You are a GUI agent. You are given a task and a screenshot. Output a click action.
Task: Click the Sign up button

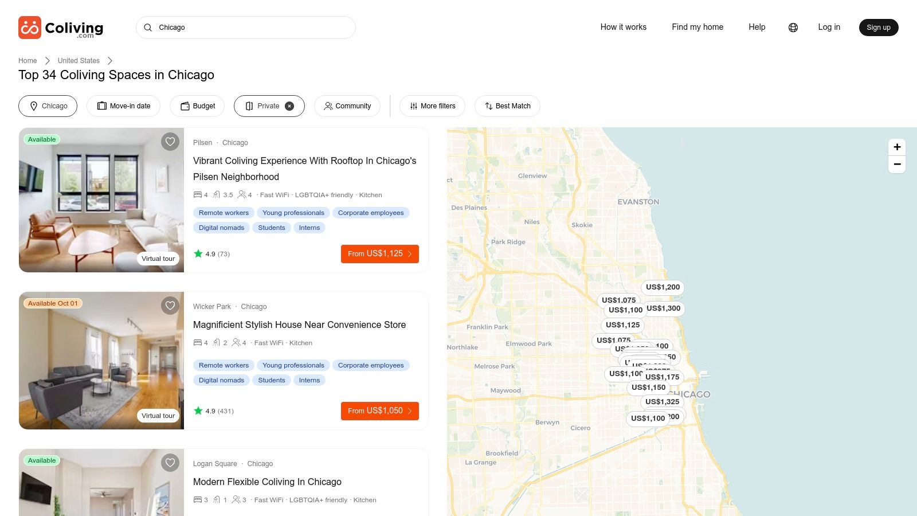tap(879, 28)
